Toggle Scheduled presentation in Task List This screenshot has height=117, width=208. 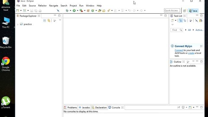[185, 20]
